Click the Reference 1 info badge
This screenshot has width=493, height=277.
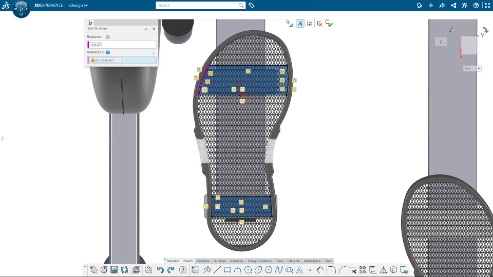108,37
